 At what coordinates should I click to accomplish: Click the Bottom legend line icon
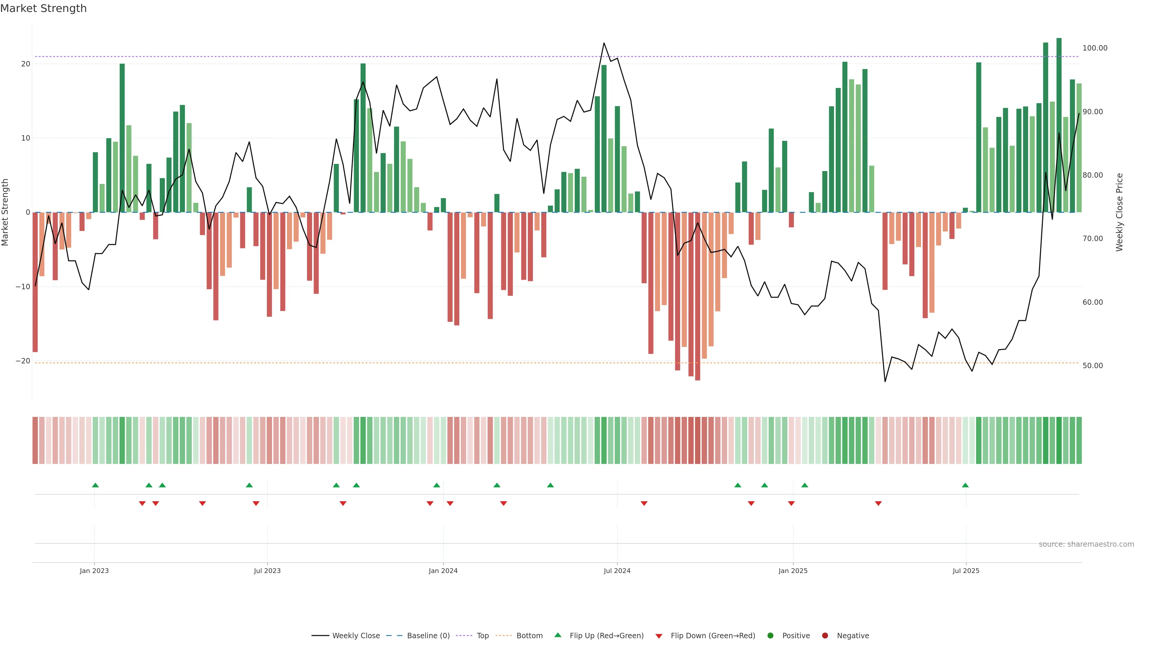point(504,636)
